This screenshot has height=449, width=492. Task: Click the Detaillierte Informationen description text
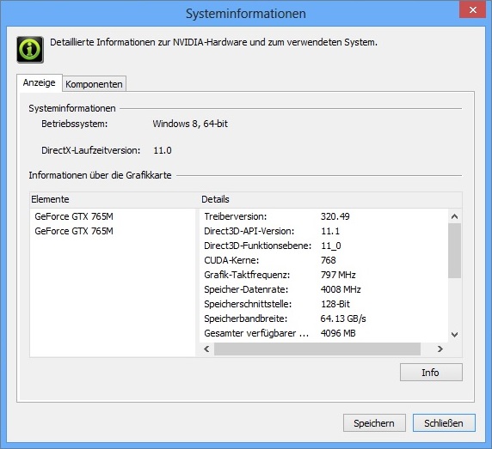tap(213, 42)
